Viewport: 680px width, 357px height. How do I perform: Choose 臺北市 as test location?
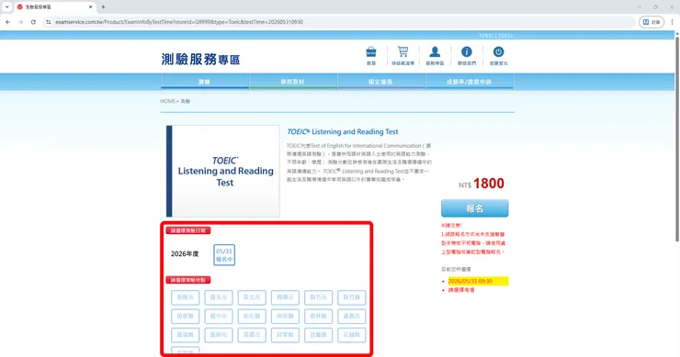[x=219, y=297]
